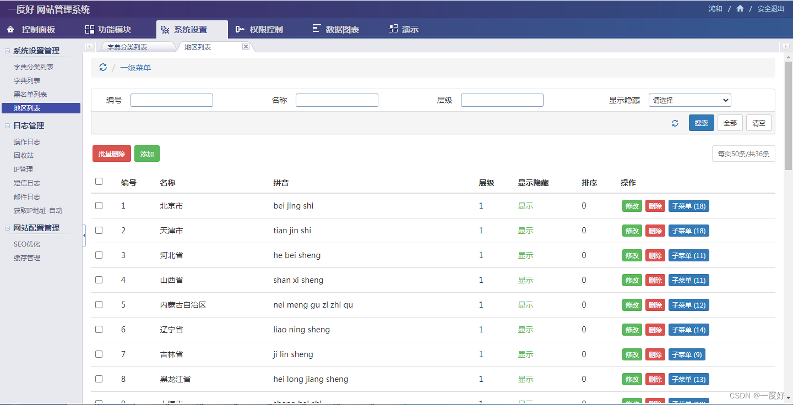
Task: Click the breadcrumb refresh icon
Action: point(103,67)
